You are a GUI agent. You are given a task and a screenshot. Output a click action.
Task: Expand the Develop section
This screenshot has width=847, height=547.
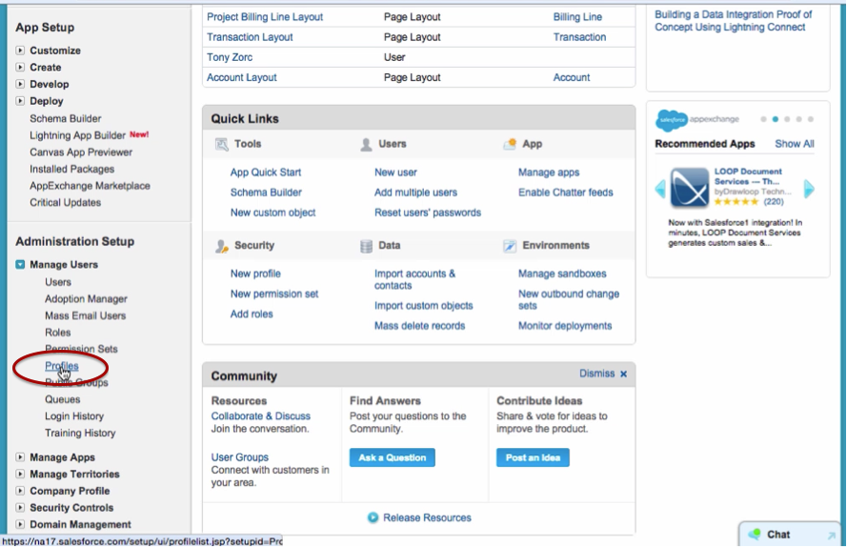[20, 84]
